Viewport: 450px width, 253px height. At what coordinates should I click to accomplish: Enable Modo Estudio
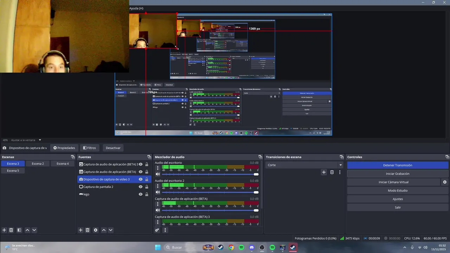coord(398,190)
